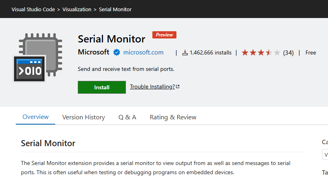The width and height of the screenshot is (328, 179).
Task: Open the Q & A tab
Action: (127, 117)
